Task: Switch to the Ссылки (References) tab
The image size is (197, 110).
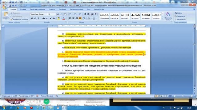Action: click(52, 9)
